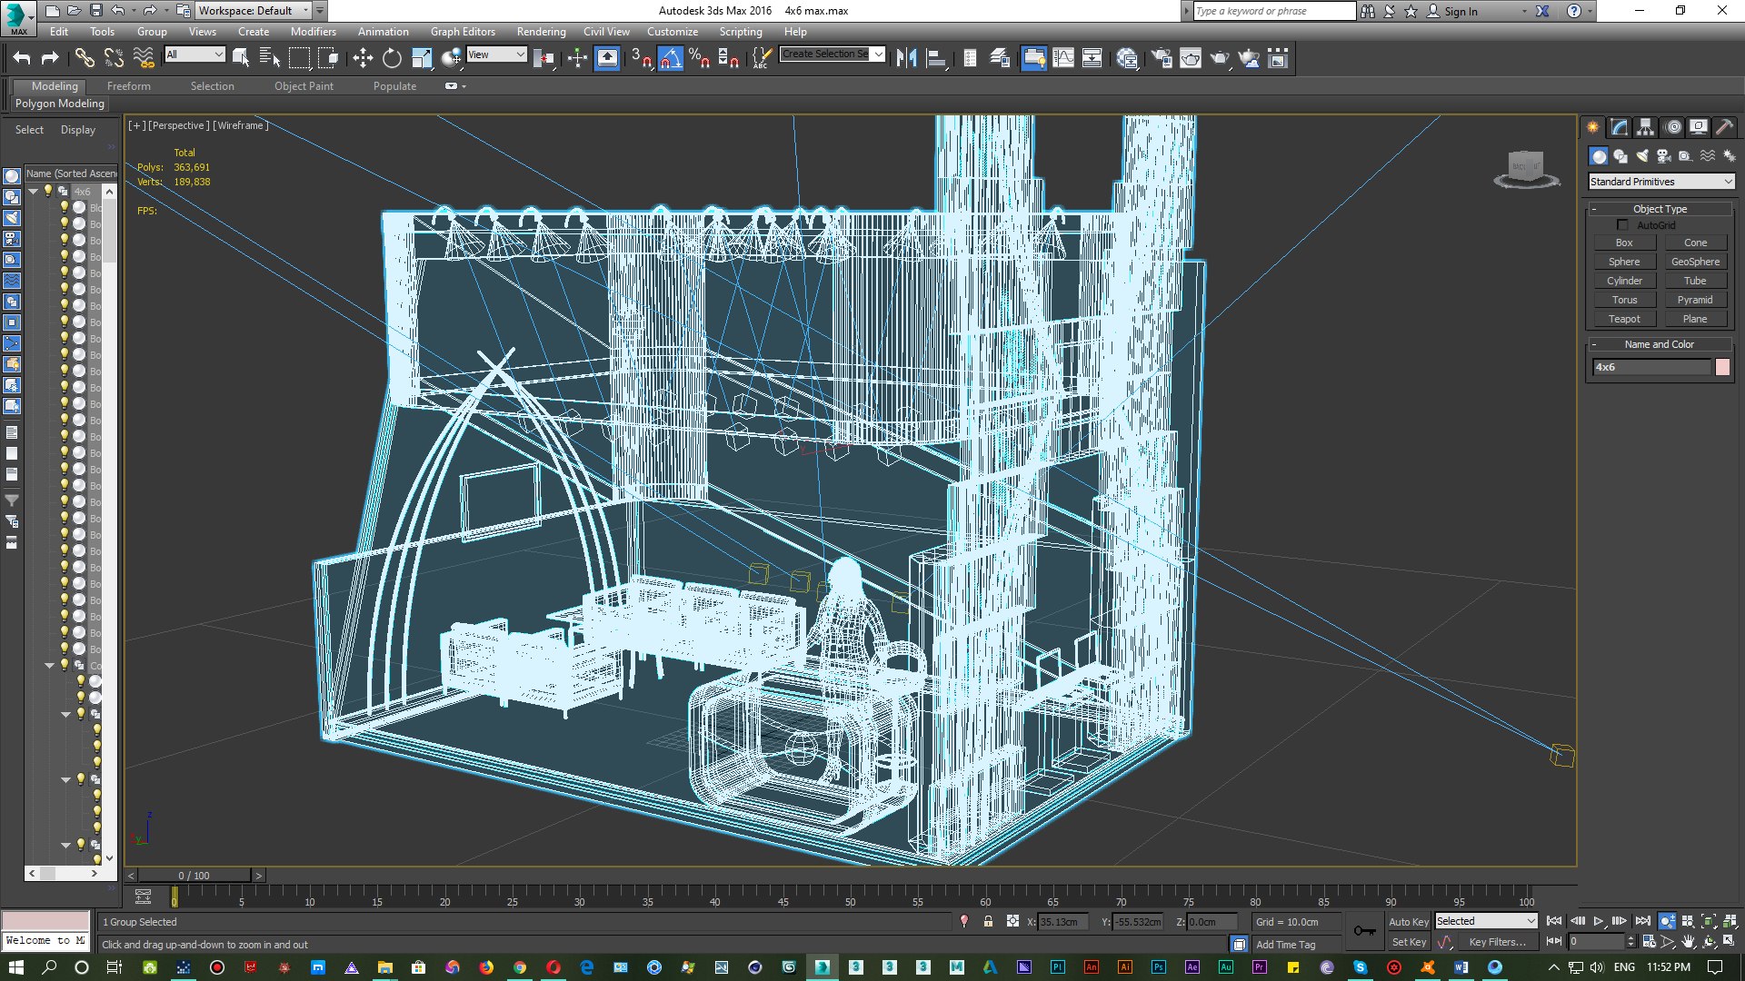Open the Material Editor
1745x981 pixels.
(1127, 59)
